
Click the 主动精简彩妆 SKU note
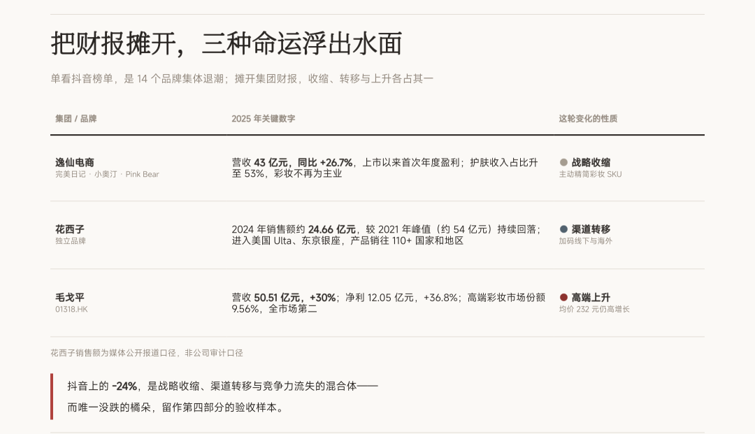click(x=590, y=174)
